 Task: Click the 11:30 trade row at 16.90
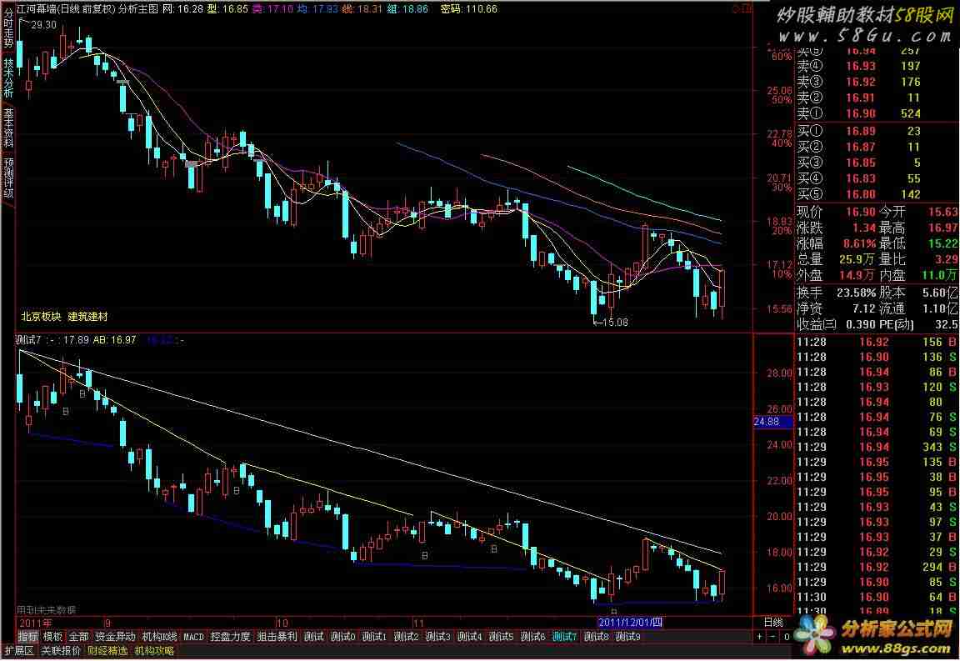point(876,598)
